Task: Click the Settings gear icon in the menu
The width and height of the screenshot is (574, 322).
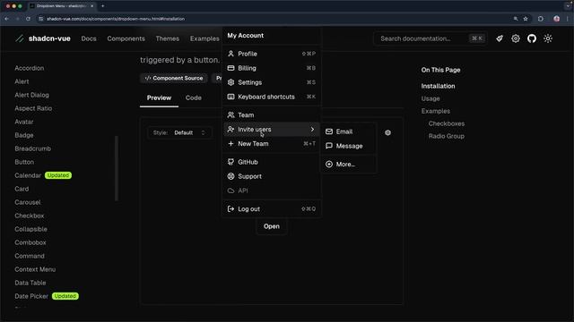Action: point(230,82)
